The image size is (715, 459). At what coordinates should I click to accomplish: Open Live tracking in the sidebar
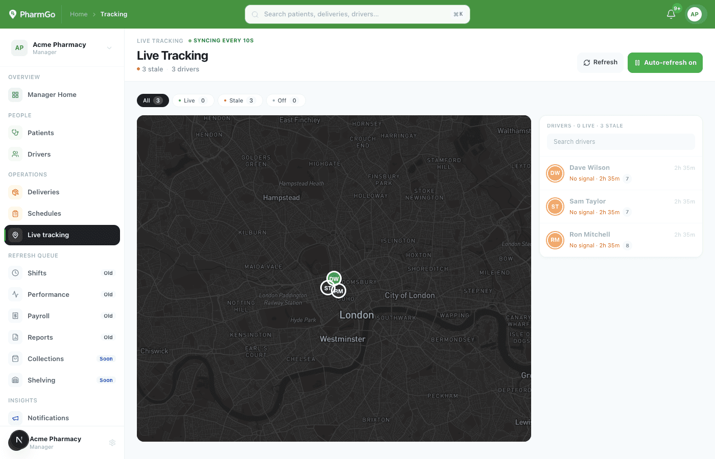pos(62,235)
